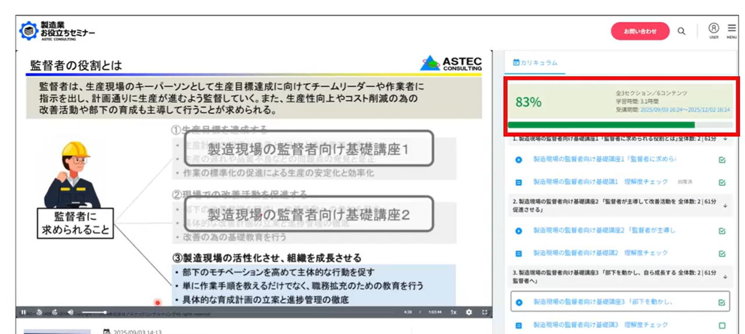Screen dimensions: 745x334
Task: Open 基礎講1 理解度チェック link
Action: (601, 182)
